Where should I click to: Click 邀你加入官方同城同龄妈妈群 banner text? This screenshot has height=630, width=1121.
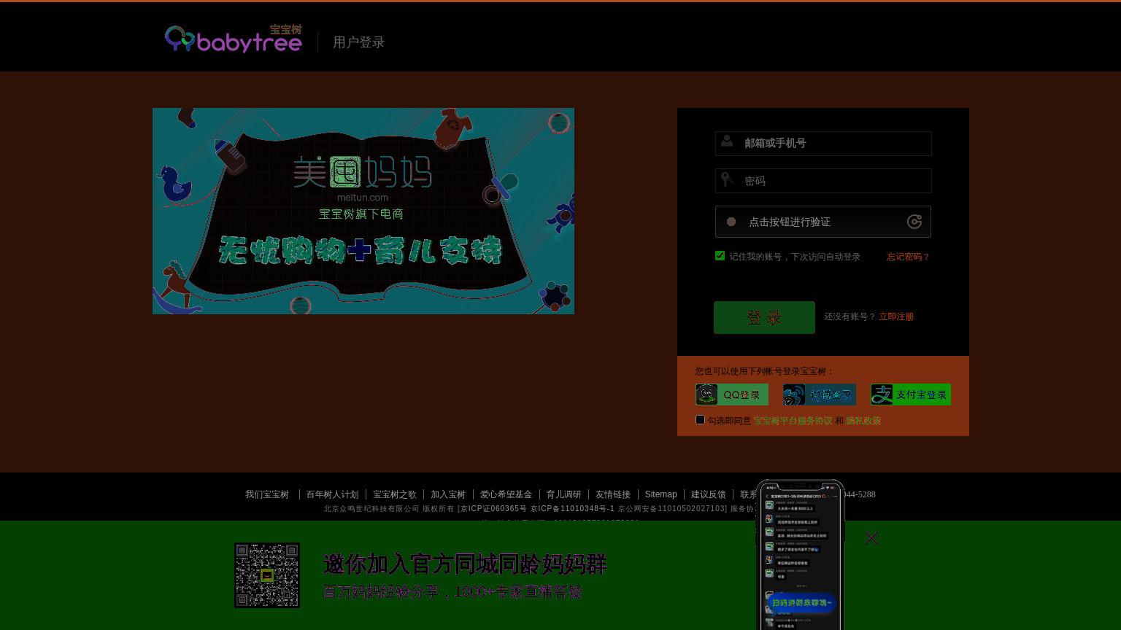point(465,564)
